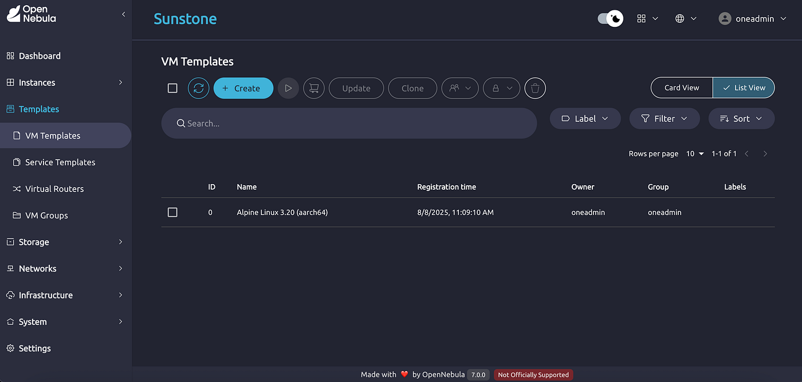The height and width of the screenshot is (382, 802).
Task: Click the Update button
Action: pyautogui.click(x=356, y=88)
